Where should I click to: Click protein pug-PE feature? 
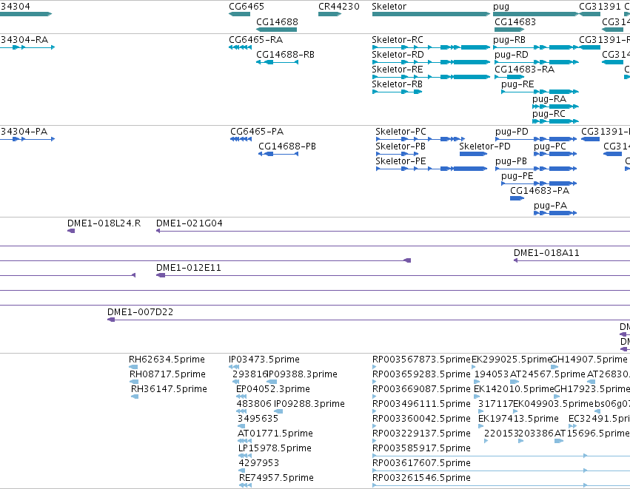coord(539,184)
